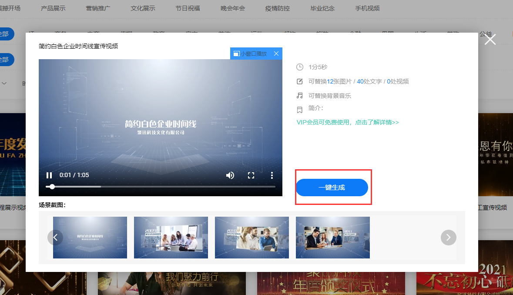
Task: Click the bookmark icon beside 简介
Action: click(x=300, y=110)
